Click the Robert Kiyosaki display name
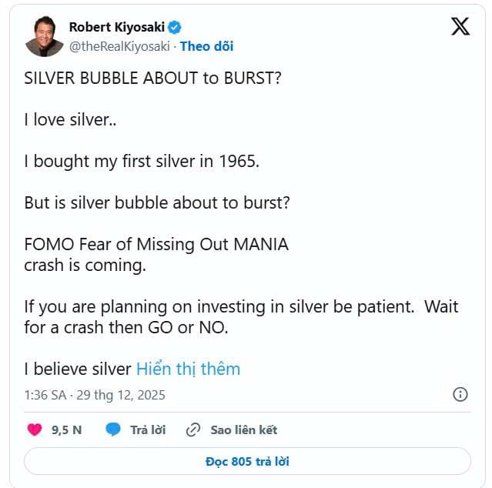This screenshot has width=492, height=488. (x=118, y=28)
